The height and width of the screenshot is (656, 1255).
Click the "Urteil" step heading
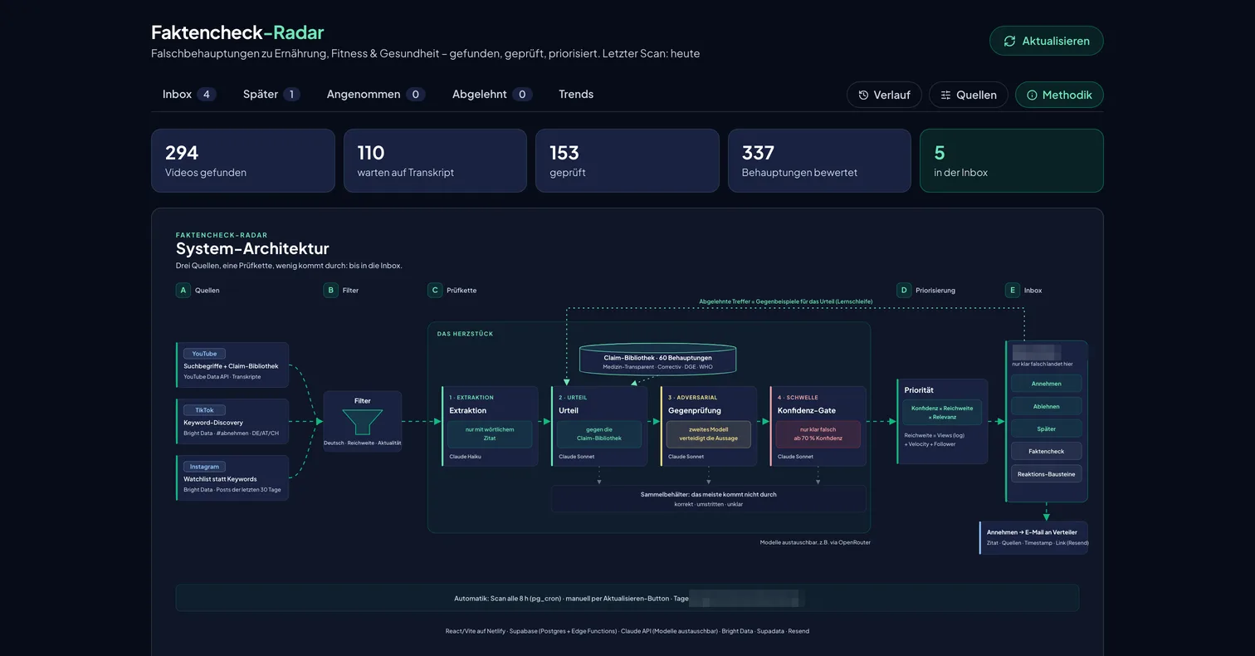(569, 410)
